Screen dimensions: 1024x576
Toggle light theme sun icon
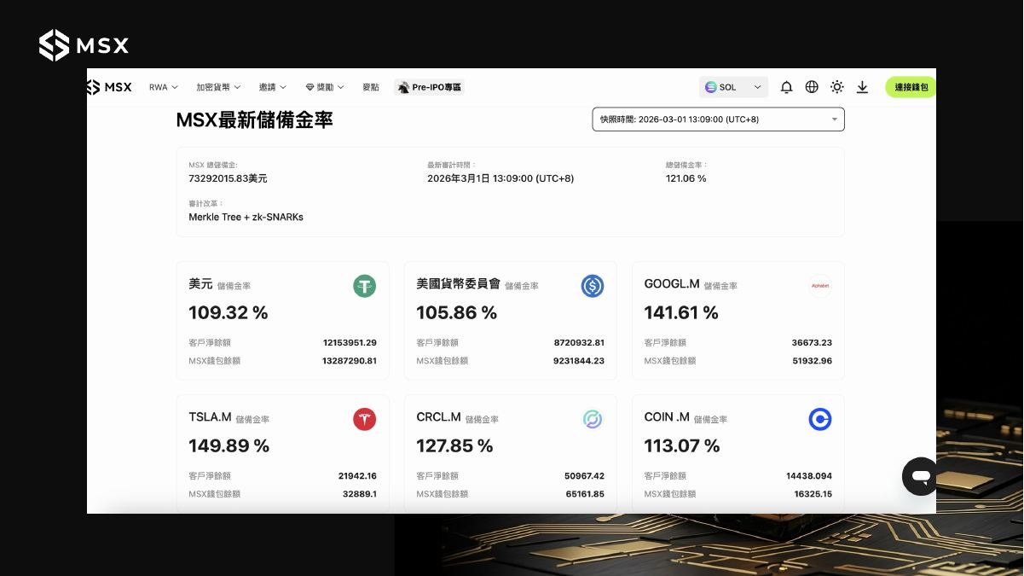point(837,87)
